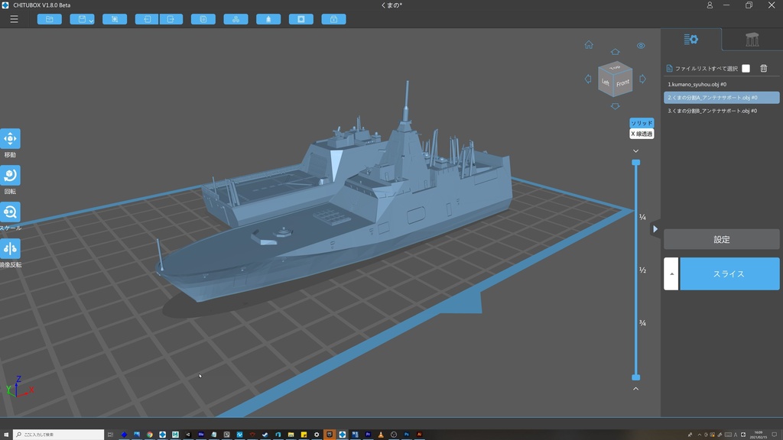The height and width of the screenshot is (440, 783).
Task: Click the Copy model toolbar icon
Action: pos(203,18)
